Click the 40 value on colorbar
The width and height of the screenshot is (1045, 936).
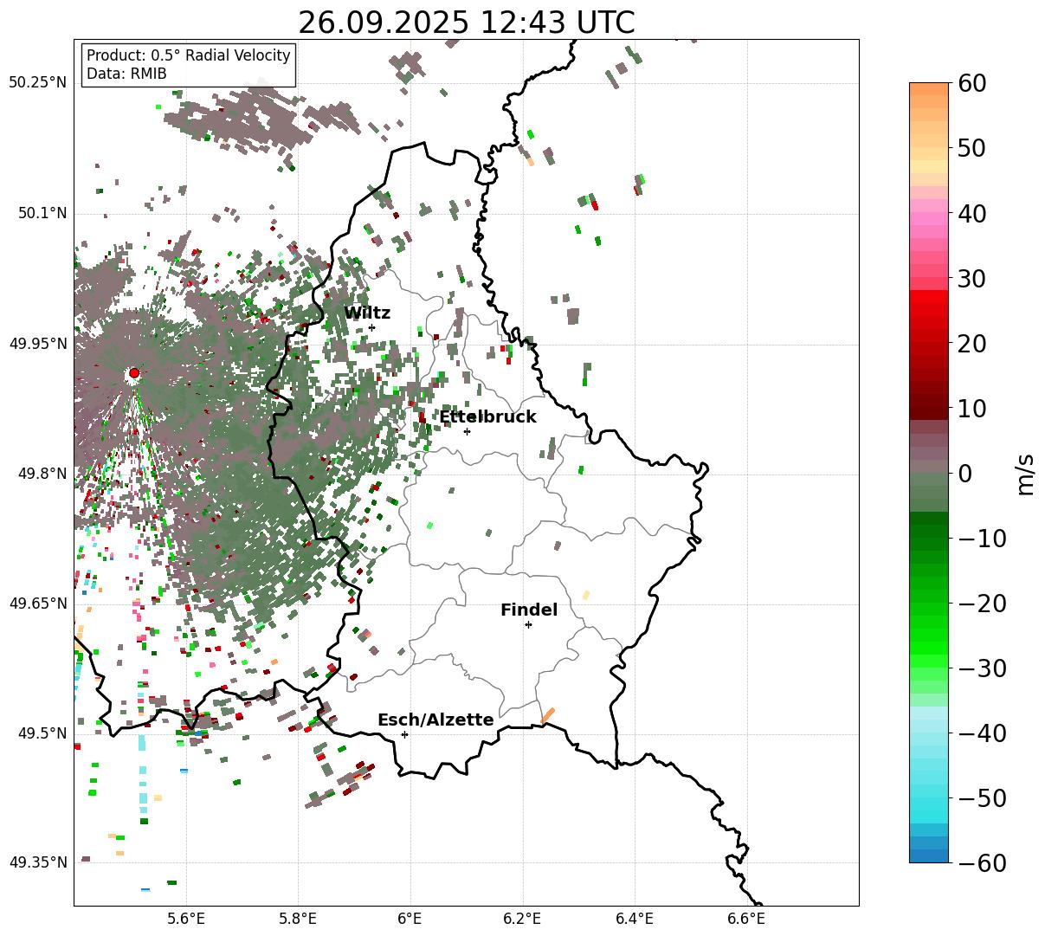point(971,214)
